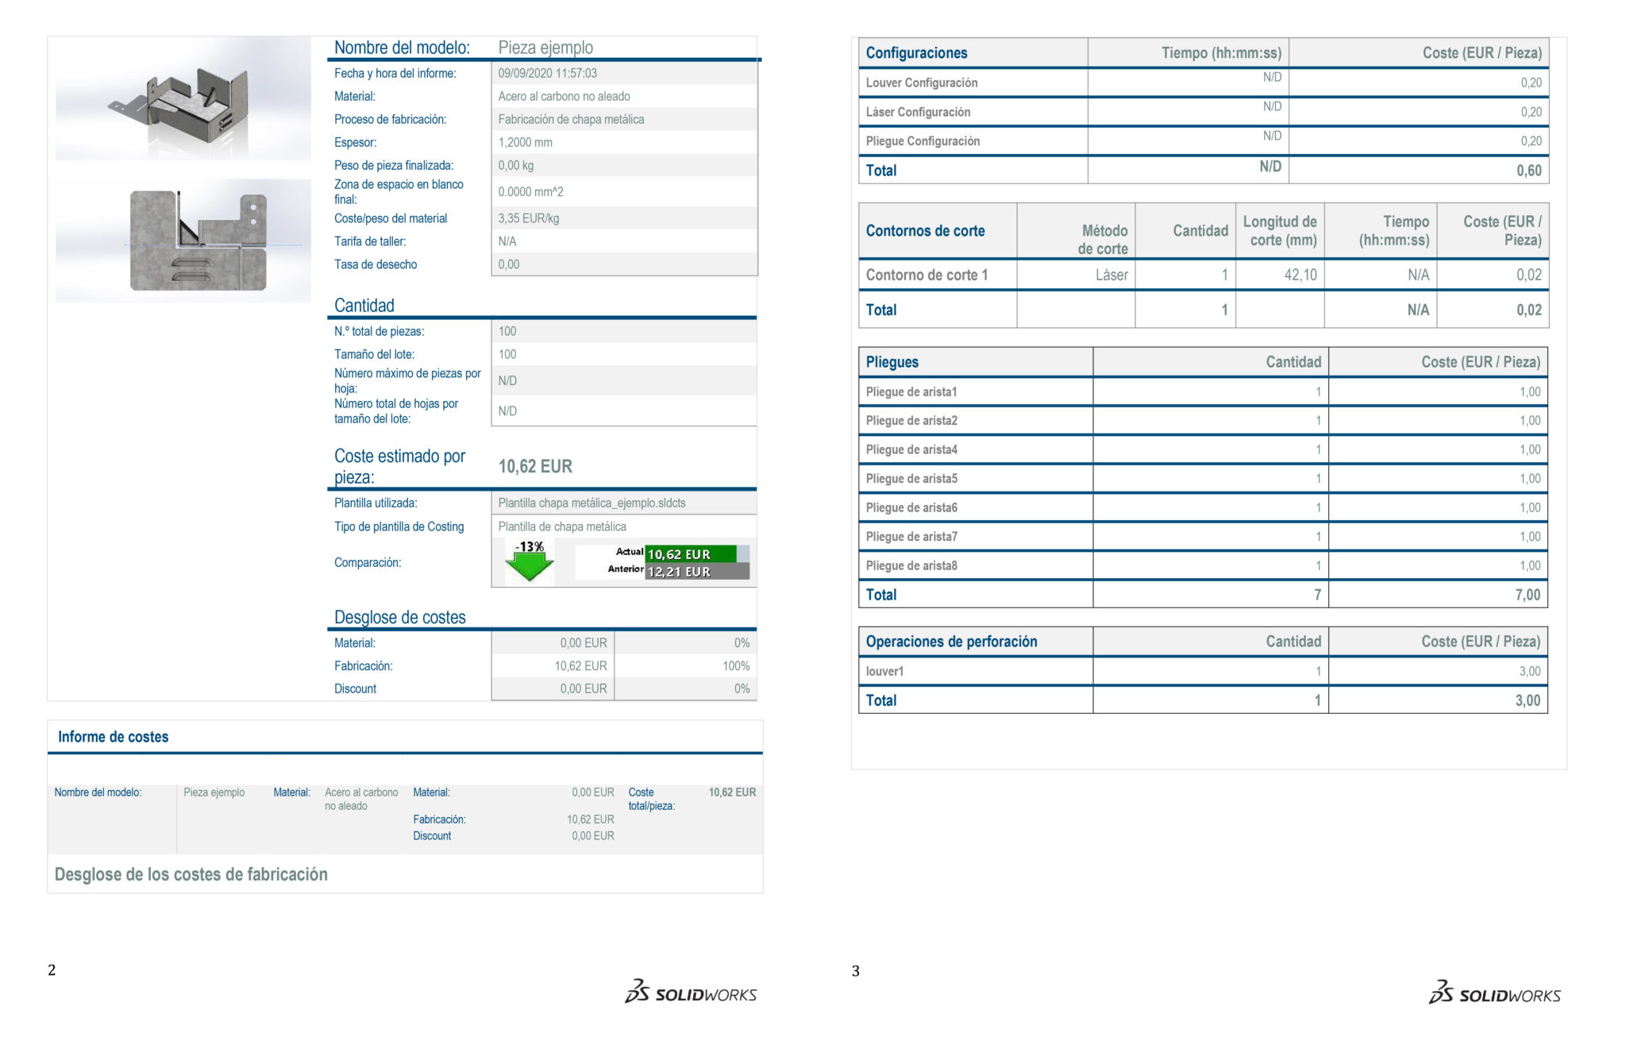Viewport: 1626px width, 1041px height.
Task: Select the Pliegue de arista5 row
Action: coord(913,479)
